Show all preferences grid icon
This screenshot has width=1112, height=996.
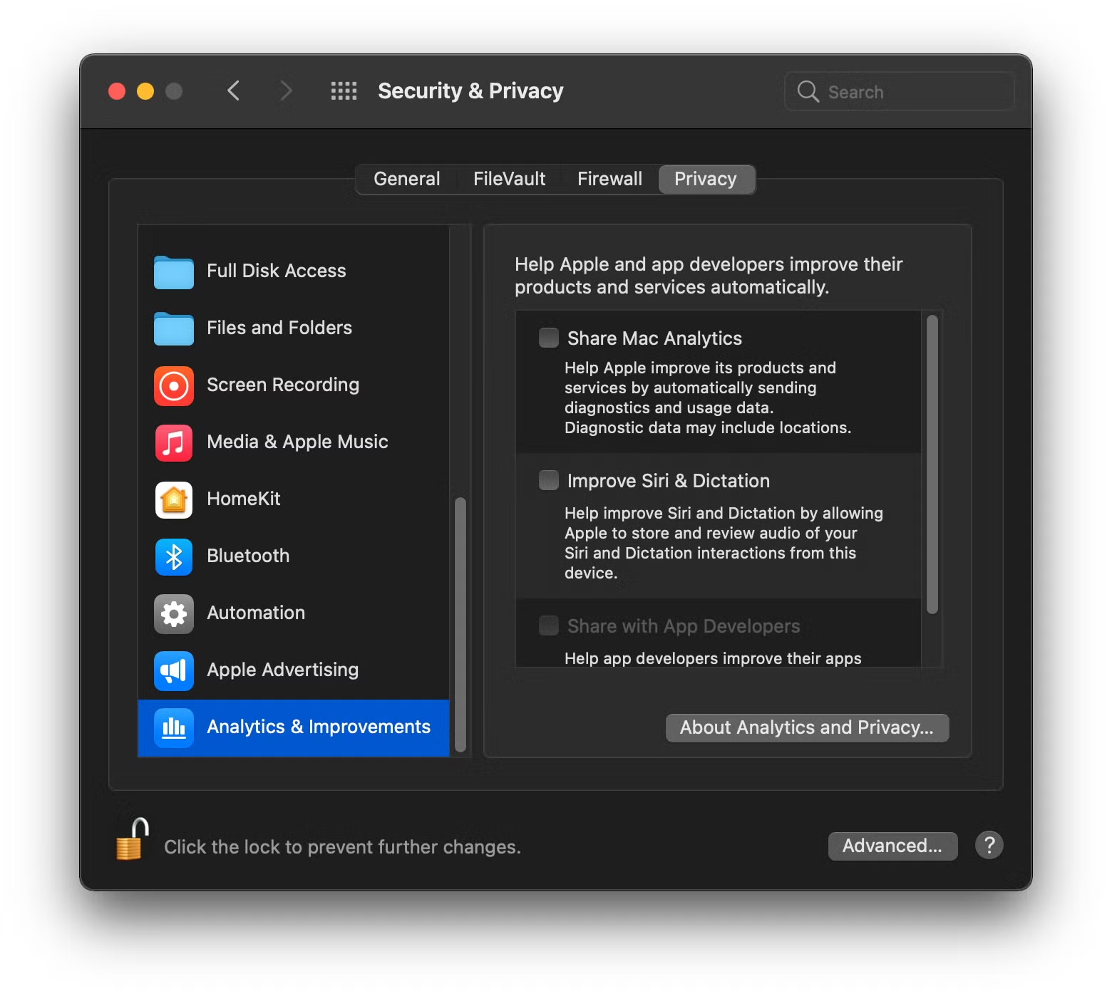(344, 90)
